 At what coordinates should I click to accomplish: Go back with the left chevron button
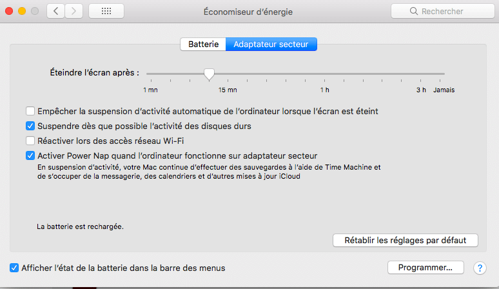click(x=55, y=11)
